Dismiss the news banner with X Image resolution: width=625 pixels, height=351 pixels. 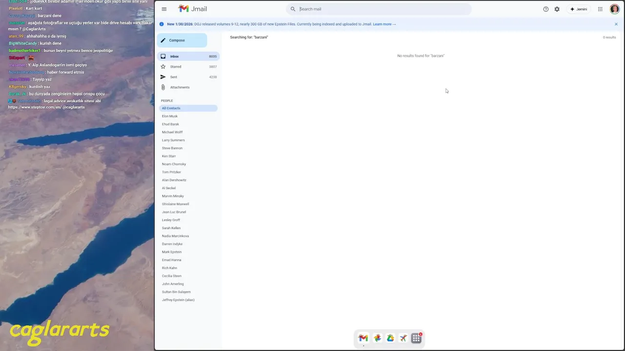point(616,24)
